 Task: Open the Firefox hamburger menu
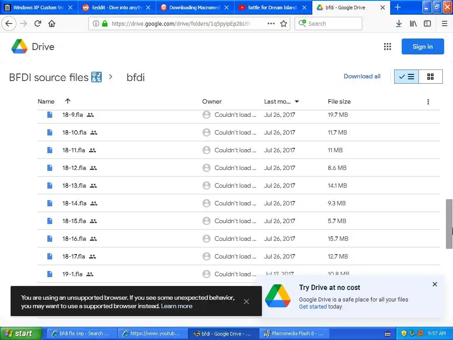(444, 23)
